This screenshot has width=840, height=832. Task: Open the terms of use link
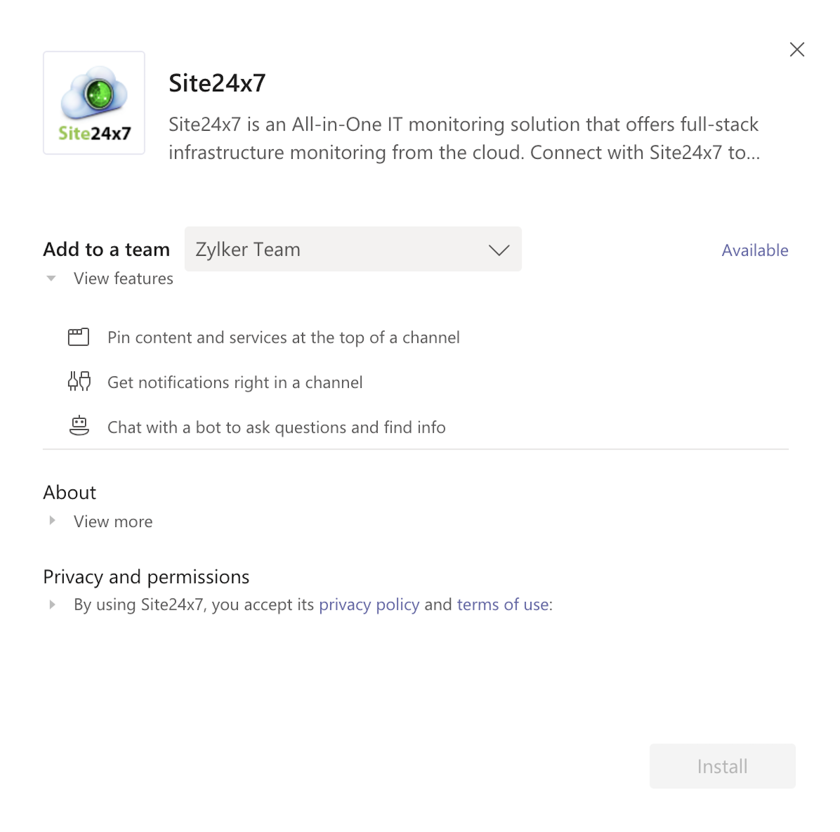[503, 604]
